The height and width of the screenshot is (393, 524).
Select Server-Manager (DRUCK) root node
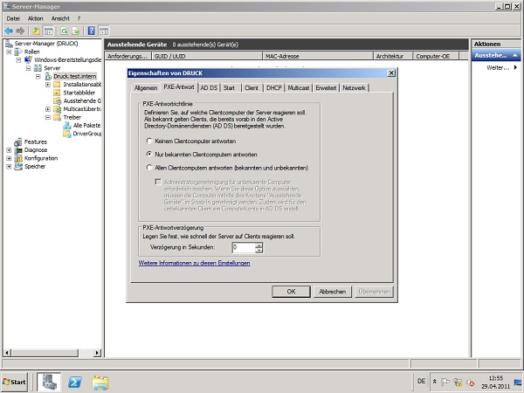coord(46,44)
